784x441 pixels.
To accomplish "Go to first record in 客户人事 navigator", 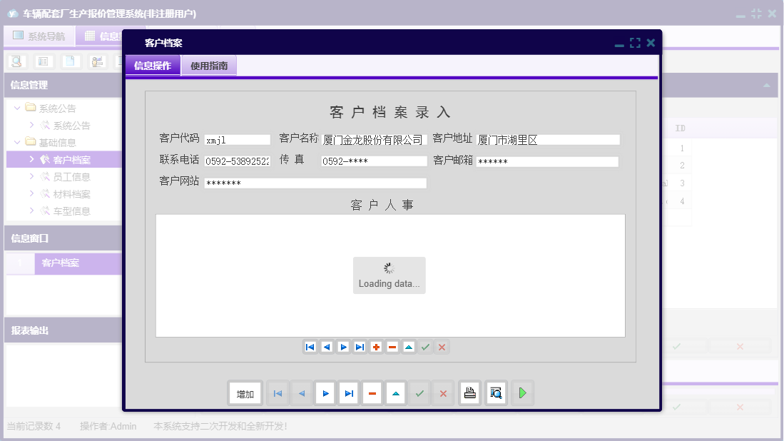I will click(x=310, y=347).
